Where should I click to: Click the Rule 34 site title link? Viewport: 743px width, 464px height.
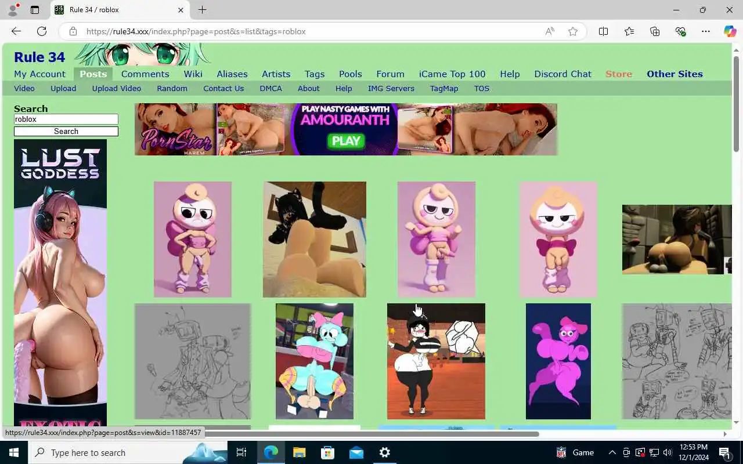(x=39, y=57)
